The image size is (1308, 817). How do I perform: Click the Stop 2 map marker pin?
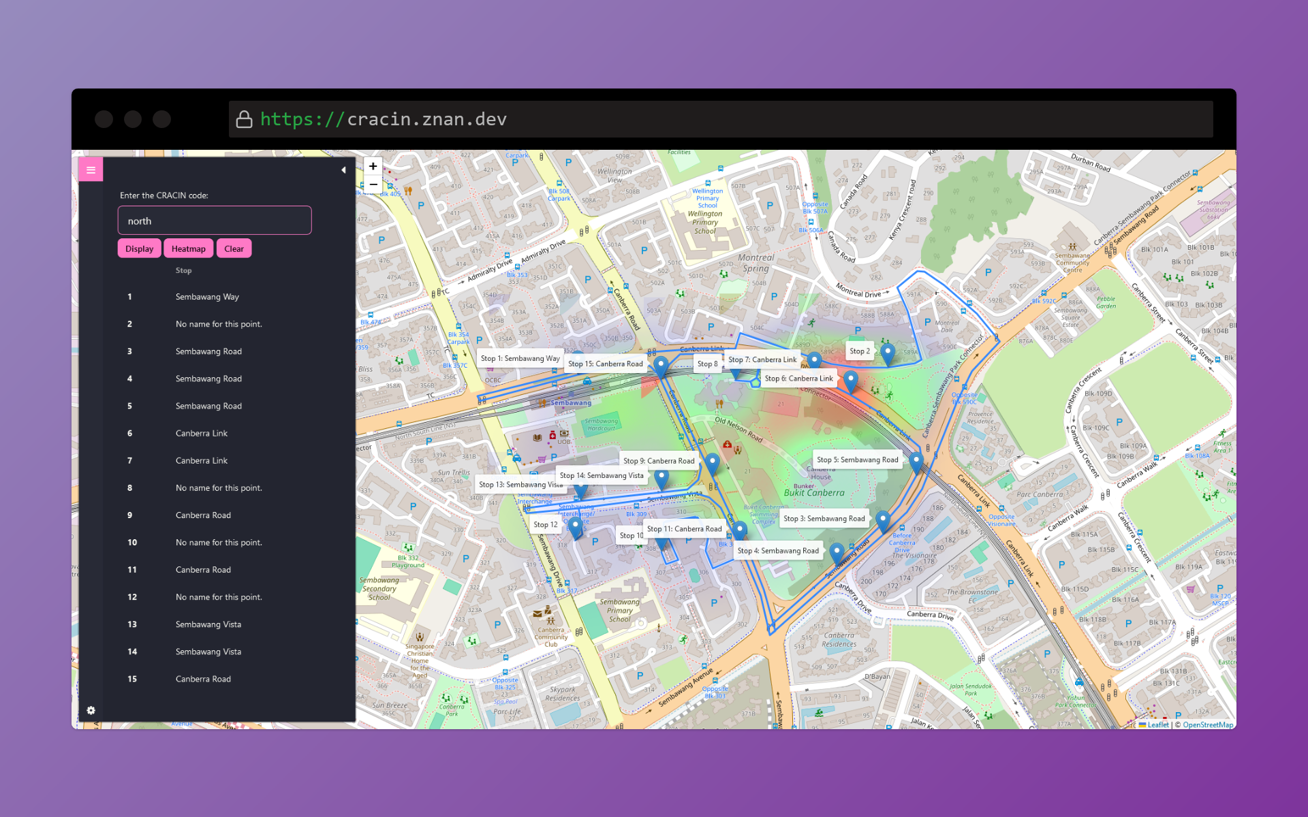coord(887,353)
